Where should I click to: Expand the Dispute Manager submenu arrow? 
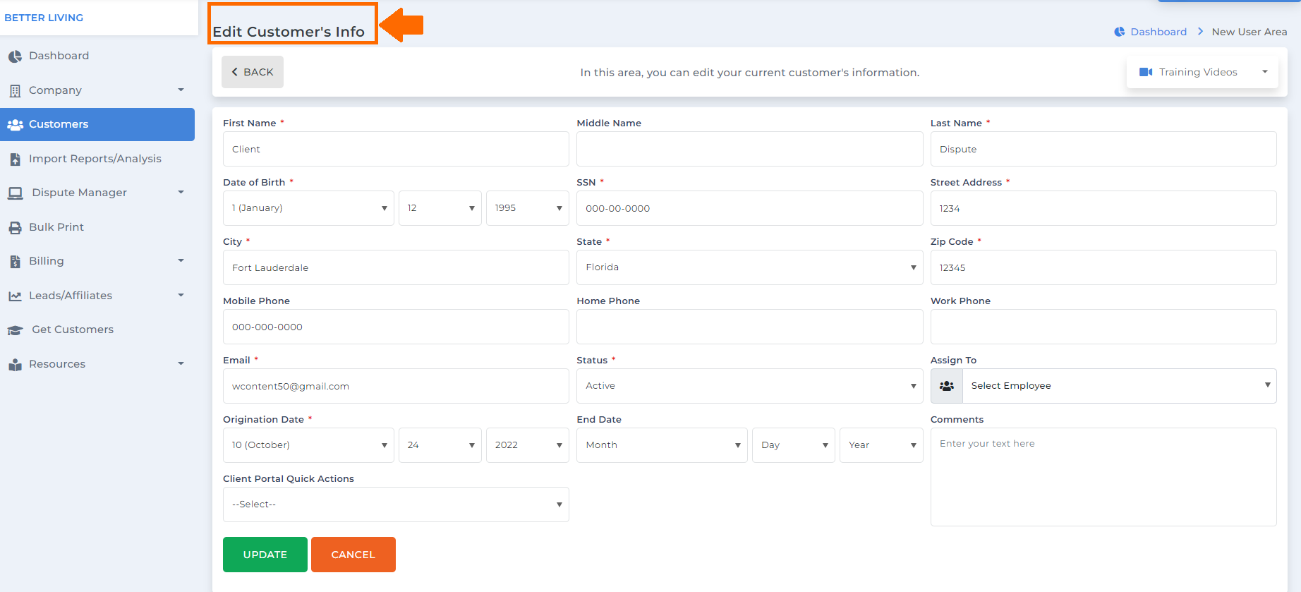click(x=181, y=193)
